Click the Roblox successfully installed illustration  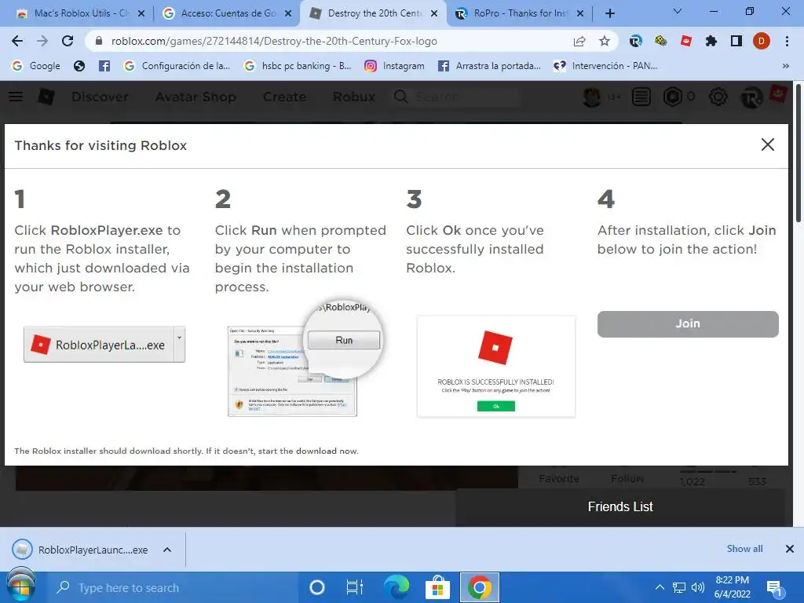[496, 366]
